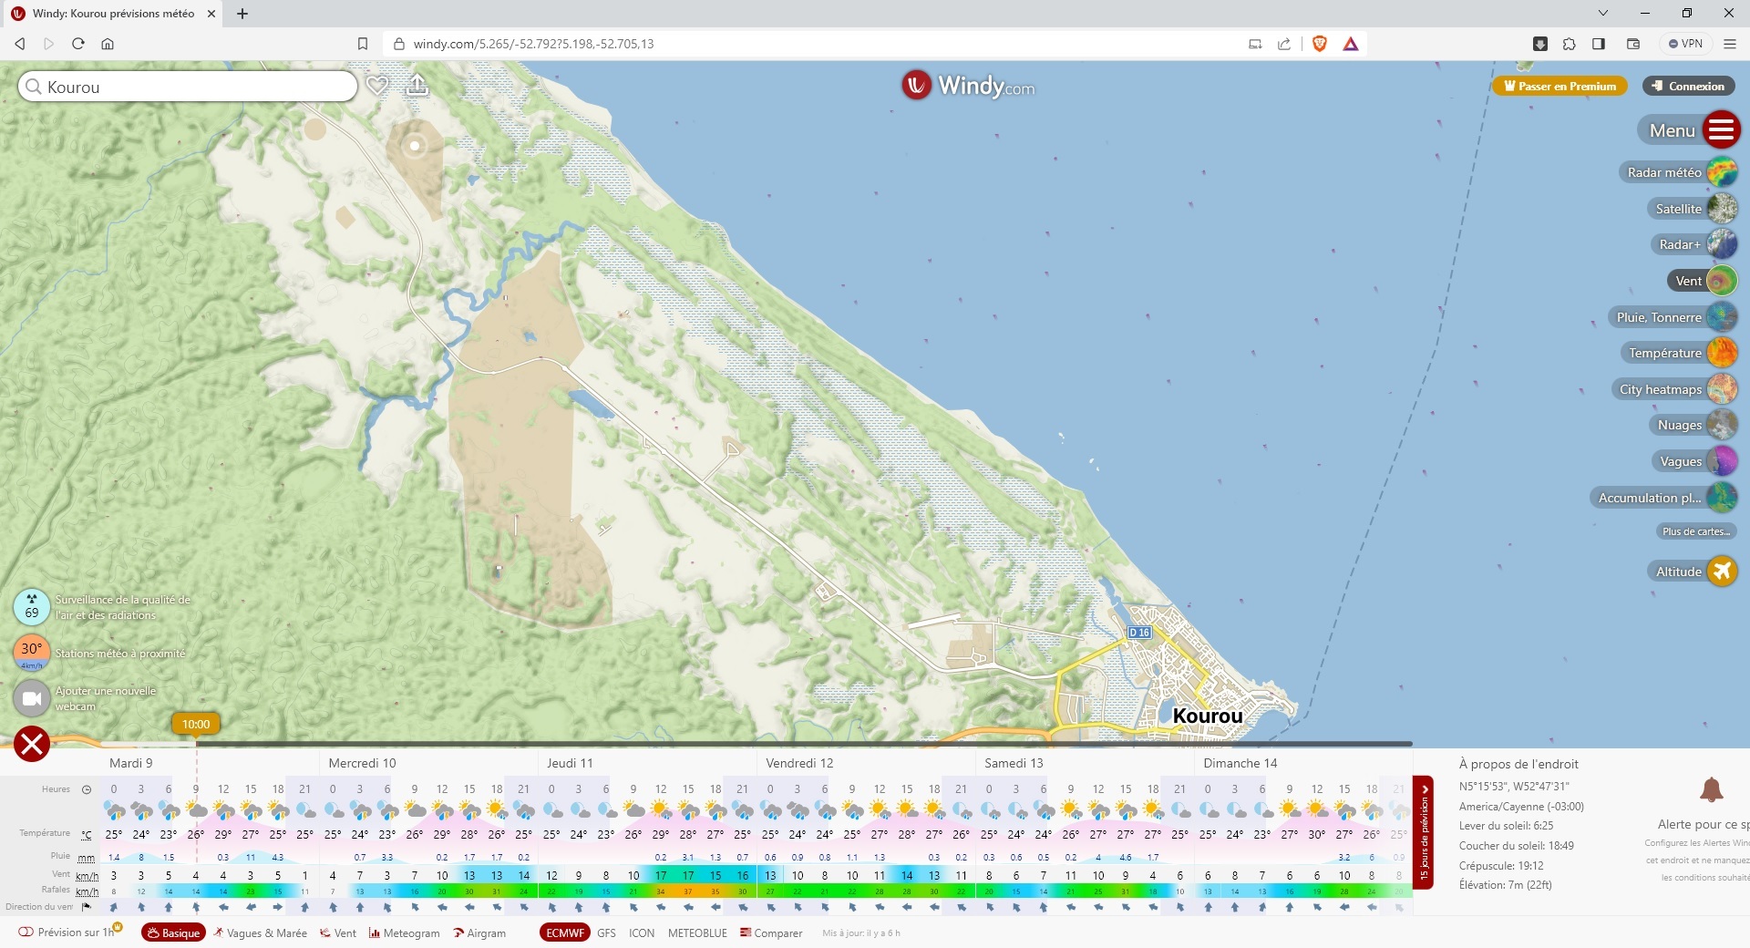
Task: Switch to Vagues & Marée view
Action: 261,933
